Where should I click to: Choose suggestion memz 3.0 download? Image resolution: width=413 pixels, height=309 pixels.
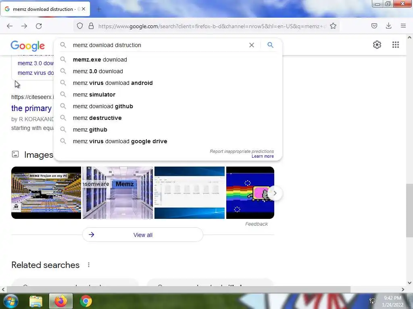coord(167,71)
